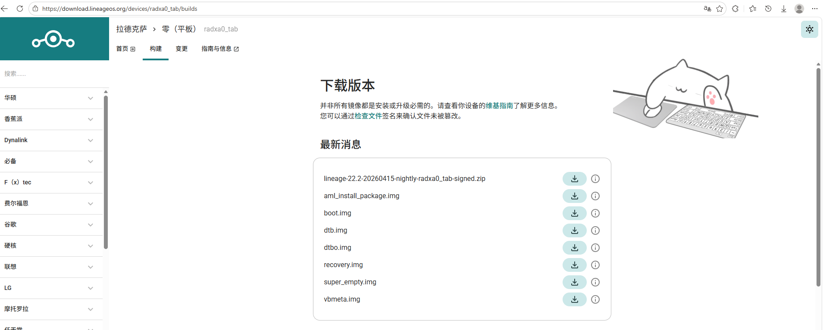Open the browser profile avatar
Screen dimensions: 823x330
[799, 9]
